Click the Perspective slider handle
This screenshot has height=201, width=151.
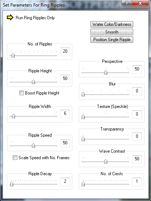(x=106, y=73)
